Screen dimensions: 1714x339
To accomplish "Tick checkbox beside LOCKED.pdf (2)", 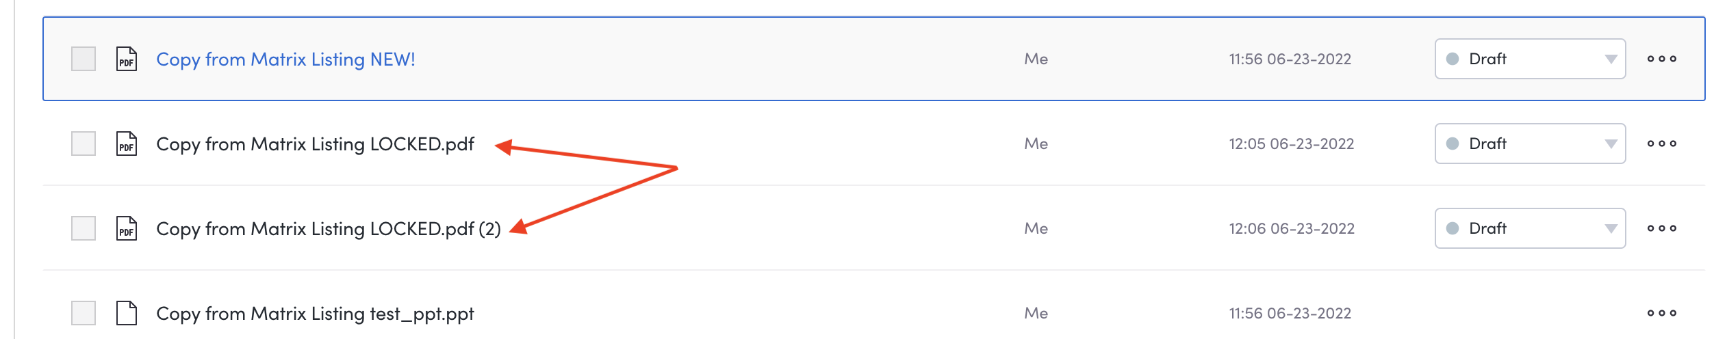I will [x=84, y=228].
